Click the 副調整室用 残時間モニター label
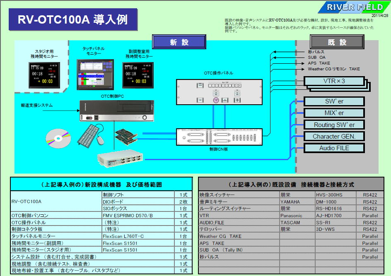391x276 pixels. coord(139,54)
